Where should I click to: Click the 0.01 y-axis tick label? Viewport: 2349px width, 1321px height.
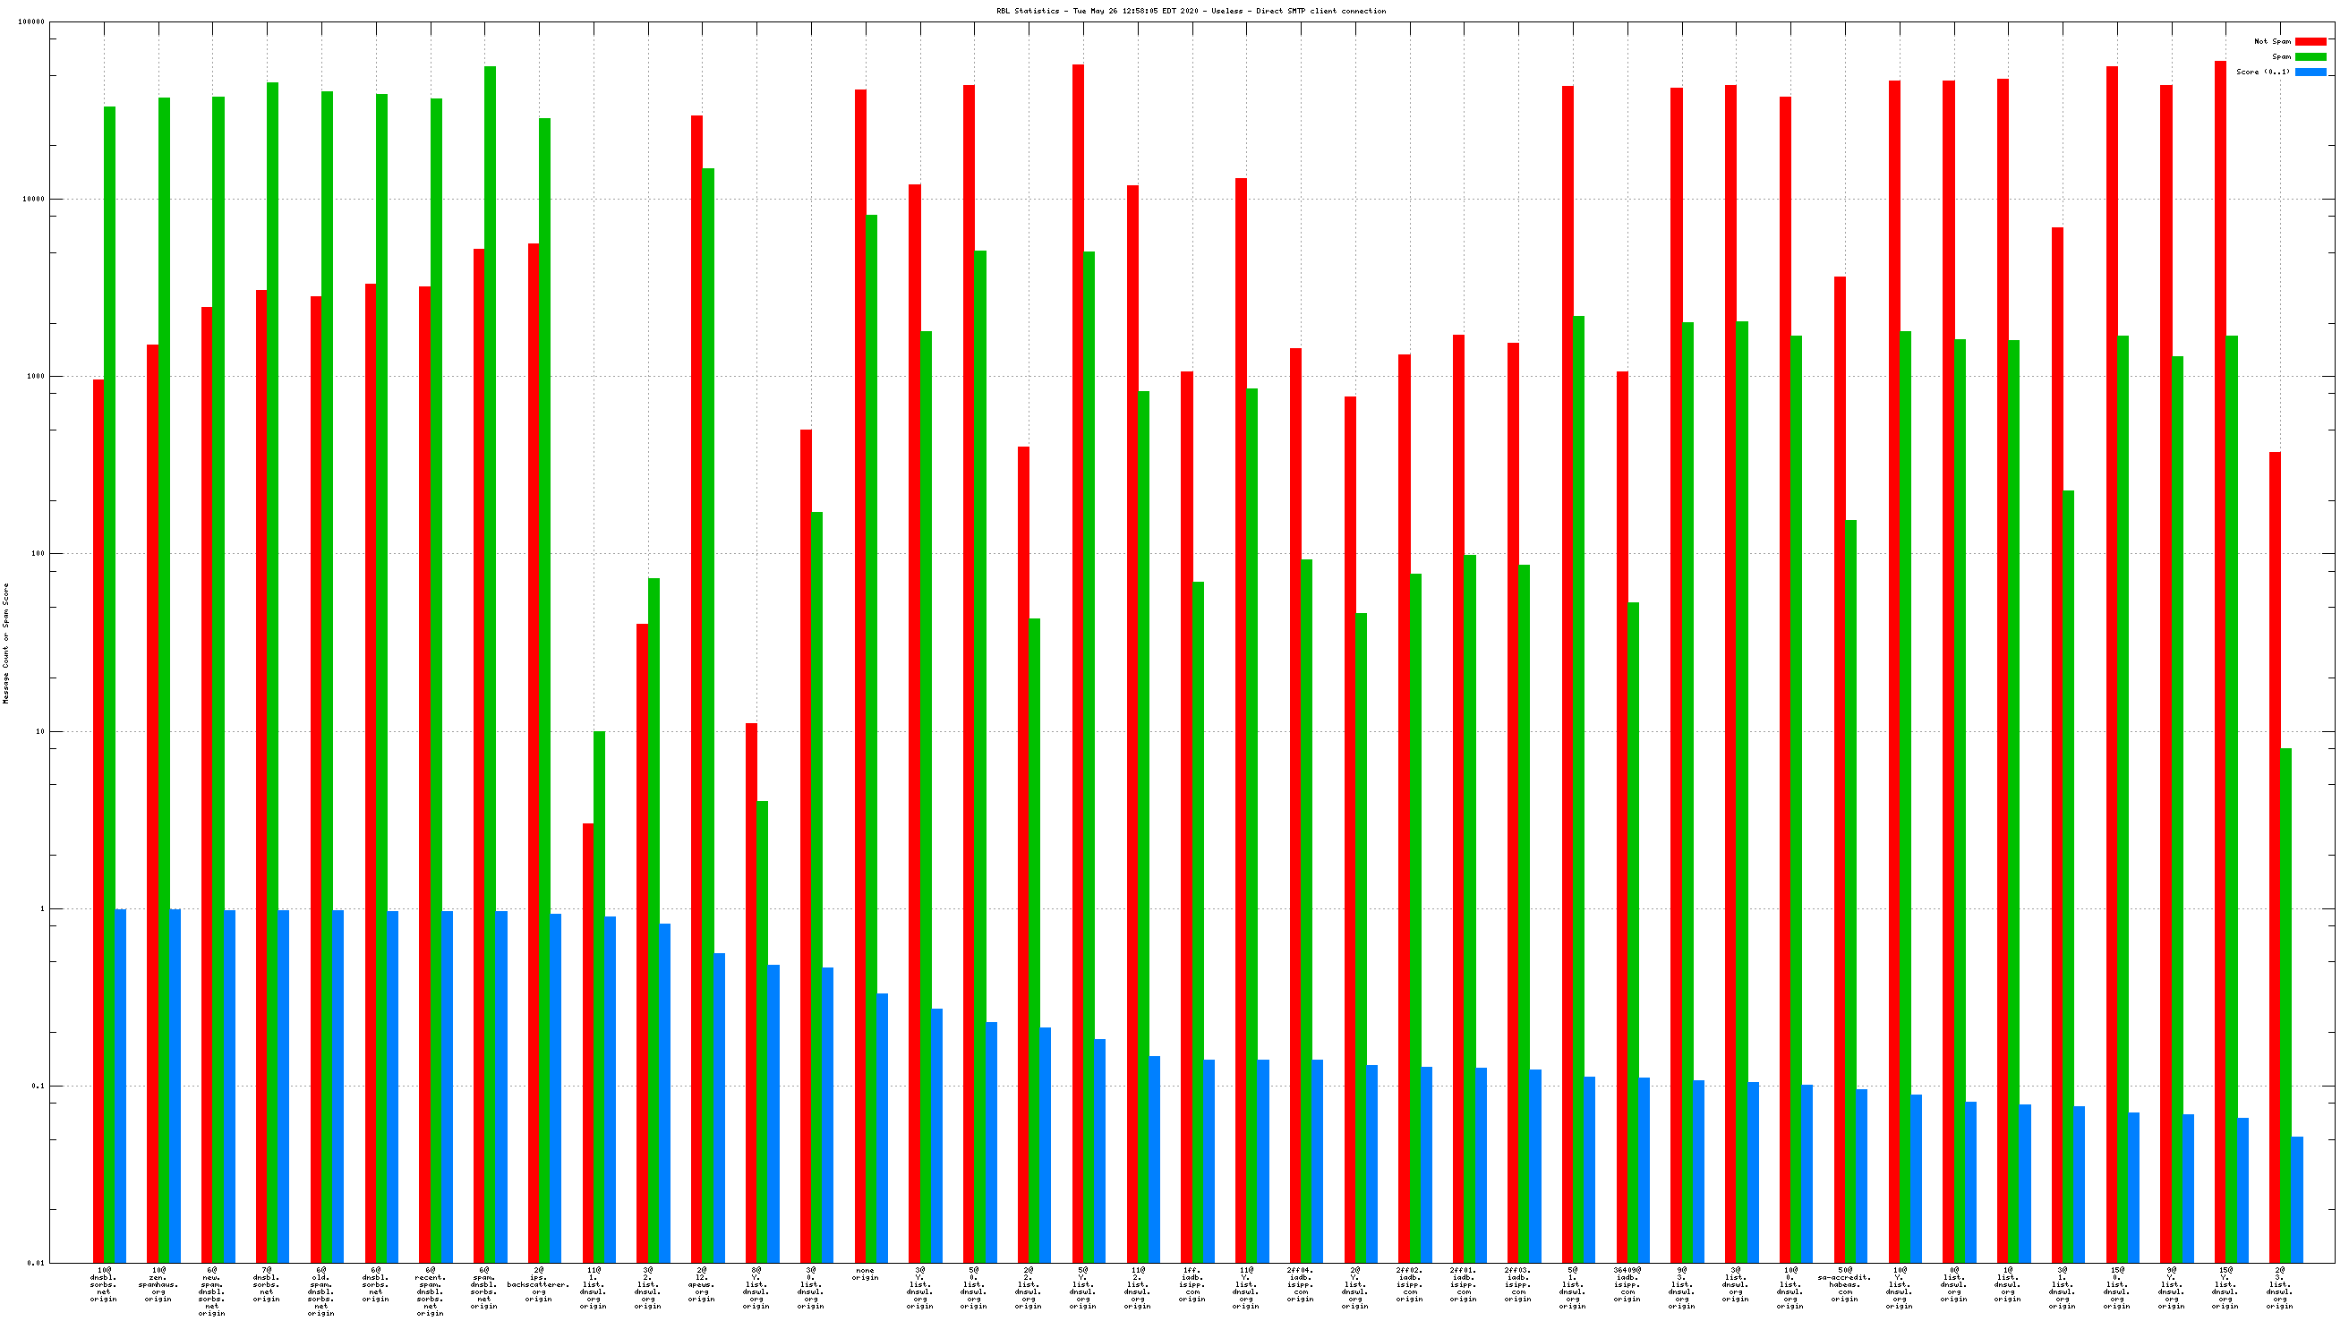(x=35, y=1263)
